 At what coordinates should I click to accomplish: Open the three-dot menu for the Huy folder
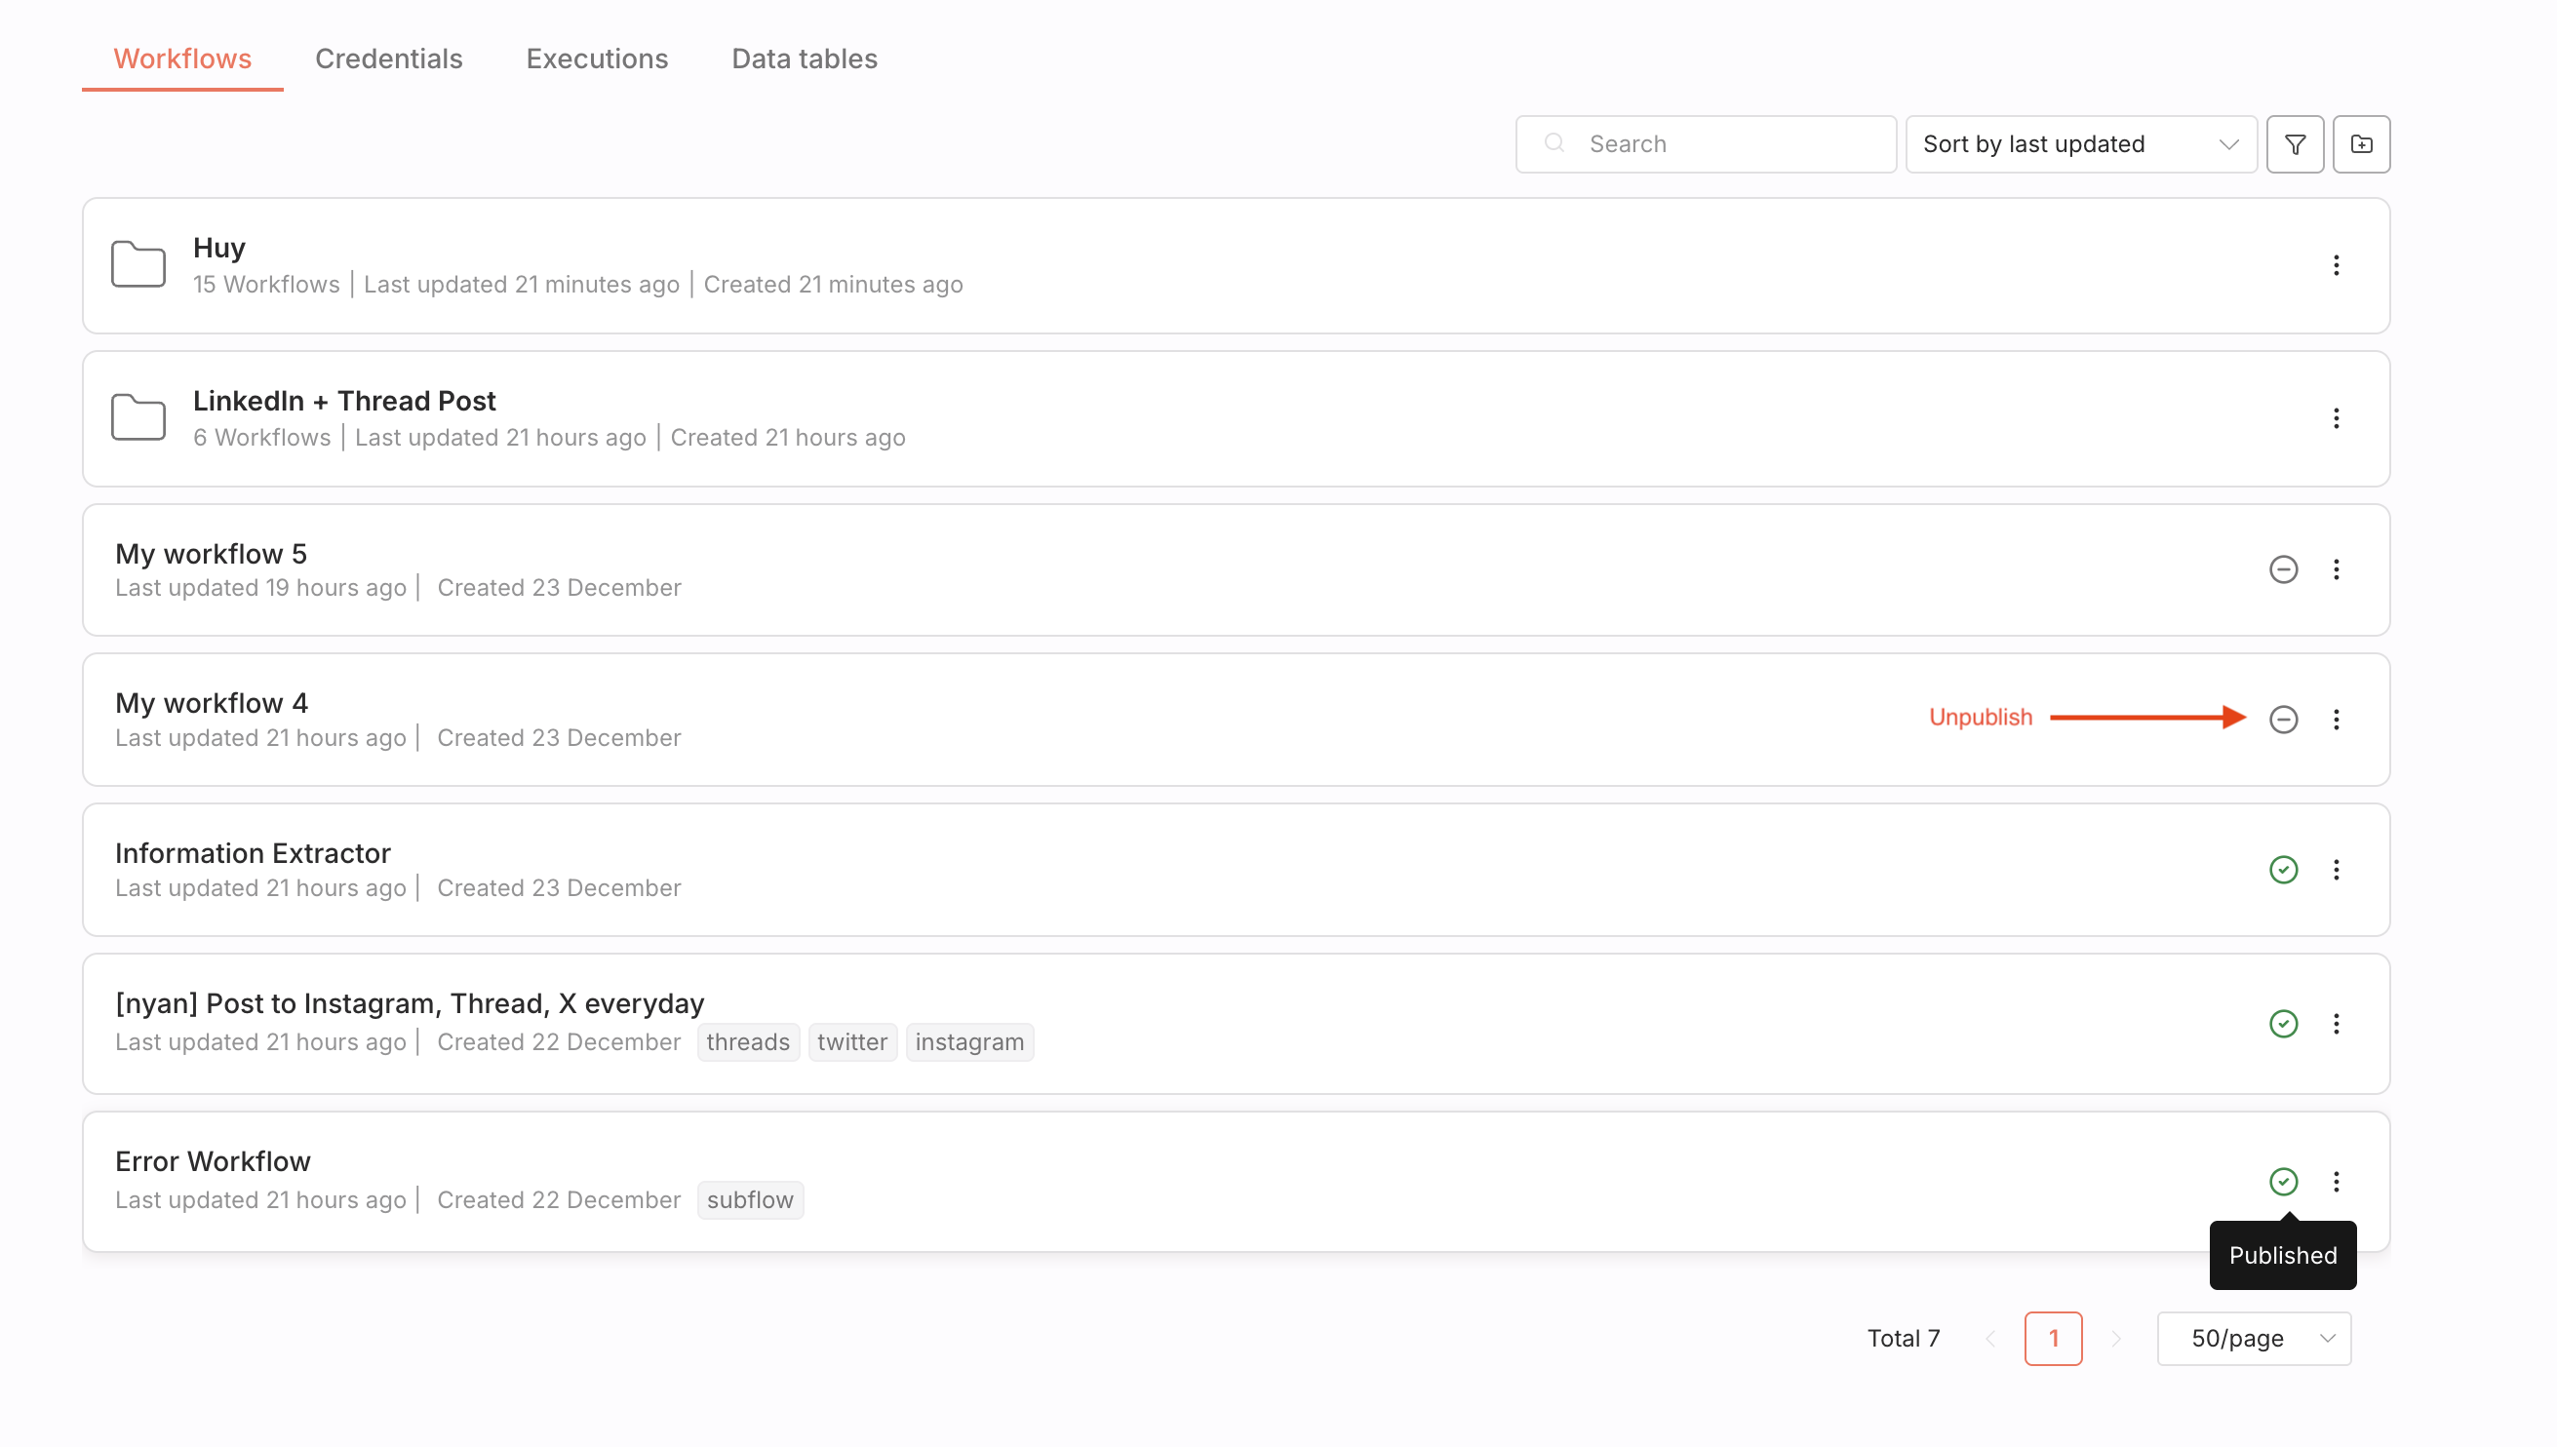click(x=2337, y=265)
